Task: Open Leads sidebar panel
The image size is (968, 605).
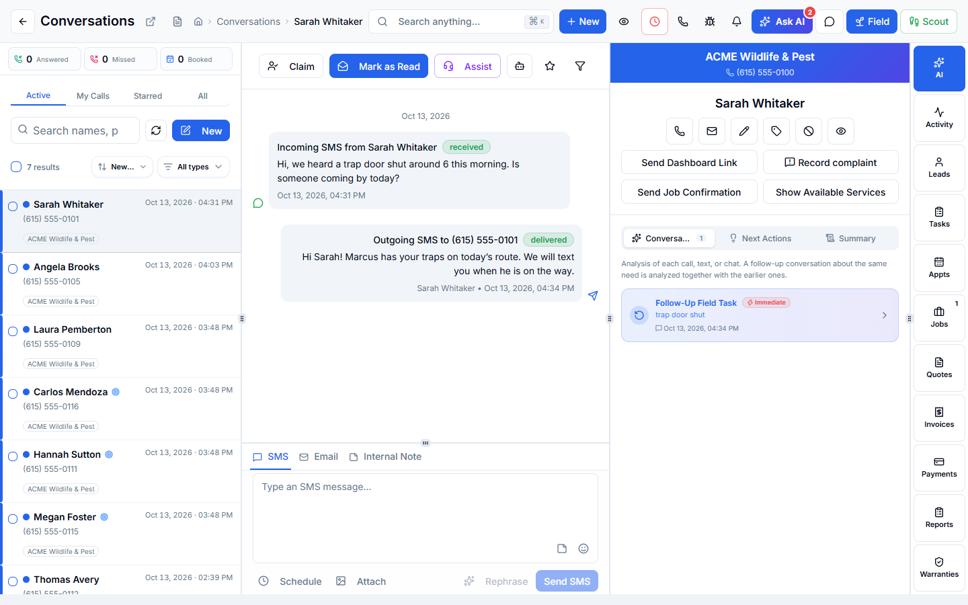Action: pos(939,167)
